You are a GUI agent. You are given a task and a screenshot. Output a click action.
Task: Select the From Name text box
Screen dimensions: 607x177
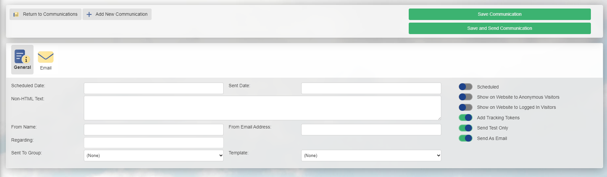tap(154, 130)
